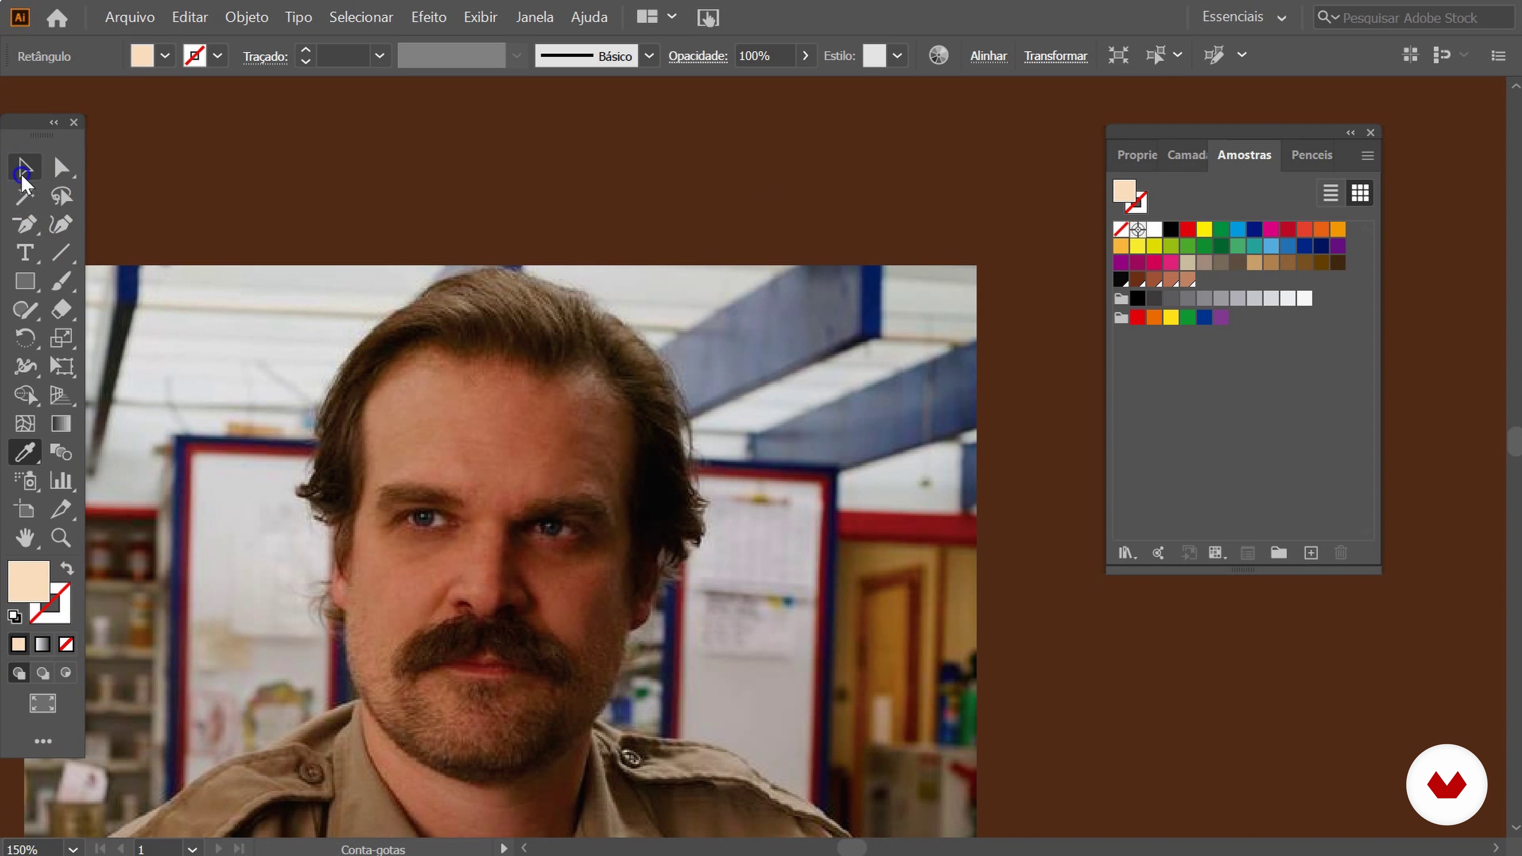Open stroke color dropdown in control bar
This screenshot has height=856, width=1522.
(218, 56)
